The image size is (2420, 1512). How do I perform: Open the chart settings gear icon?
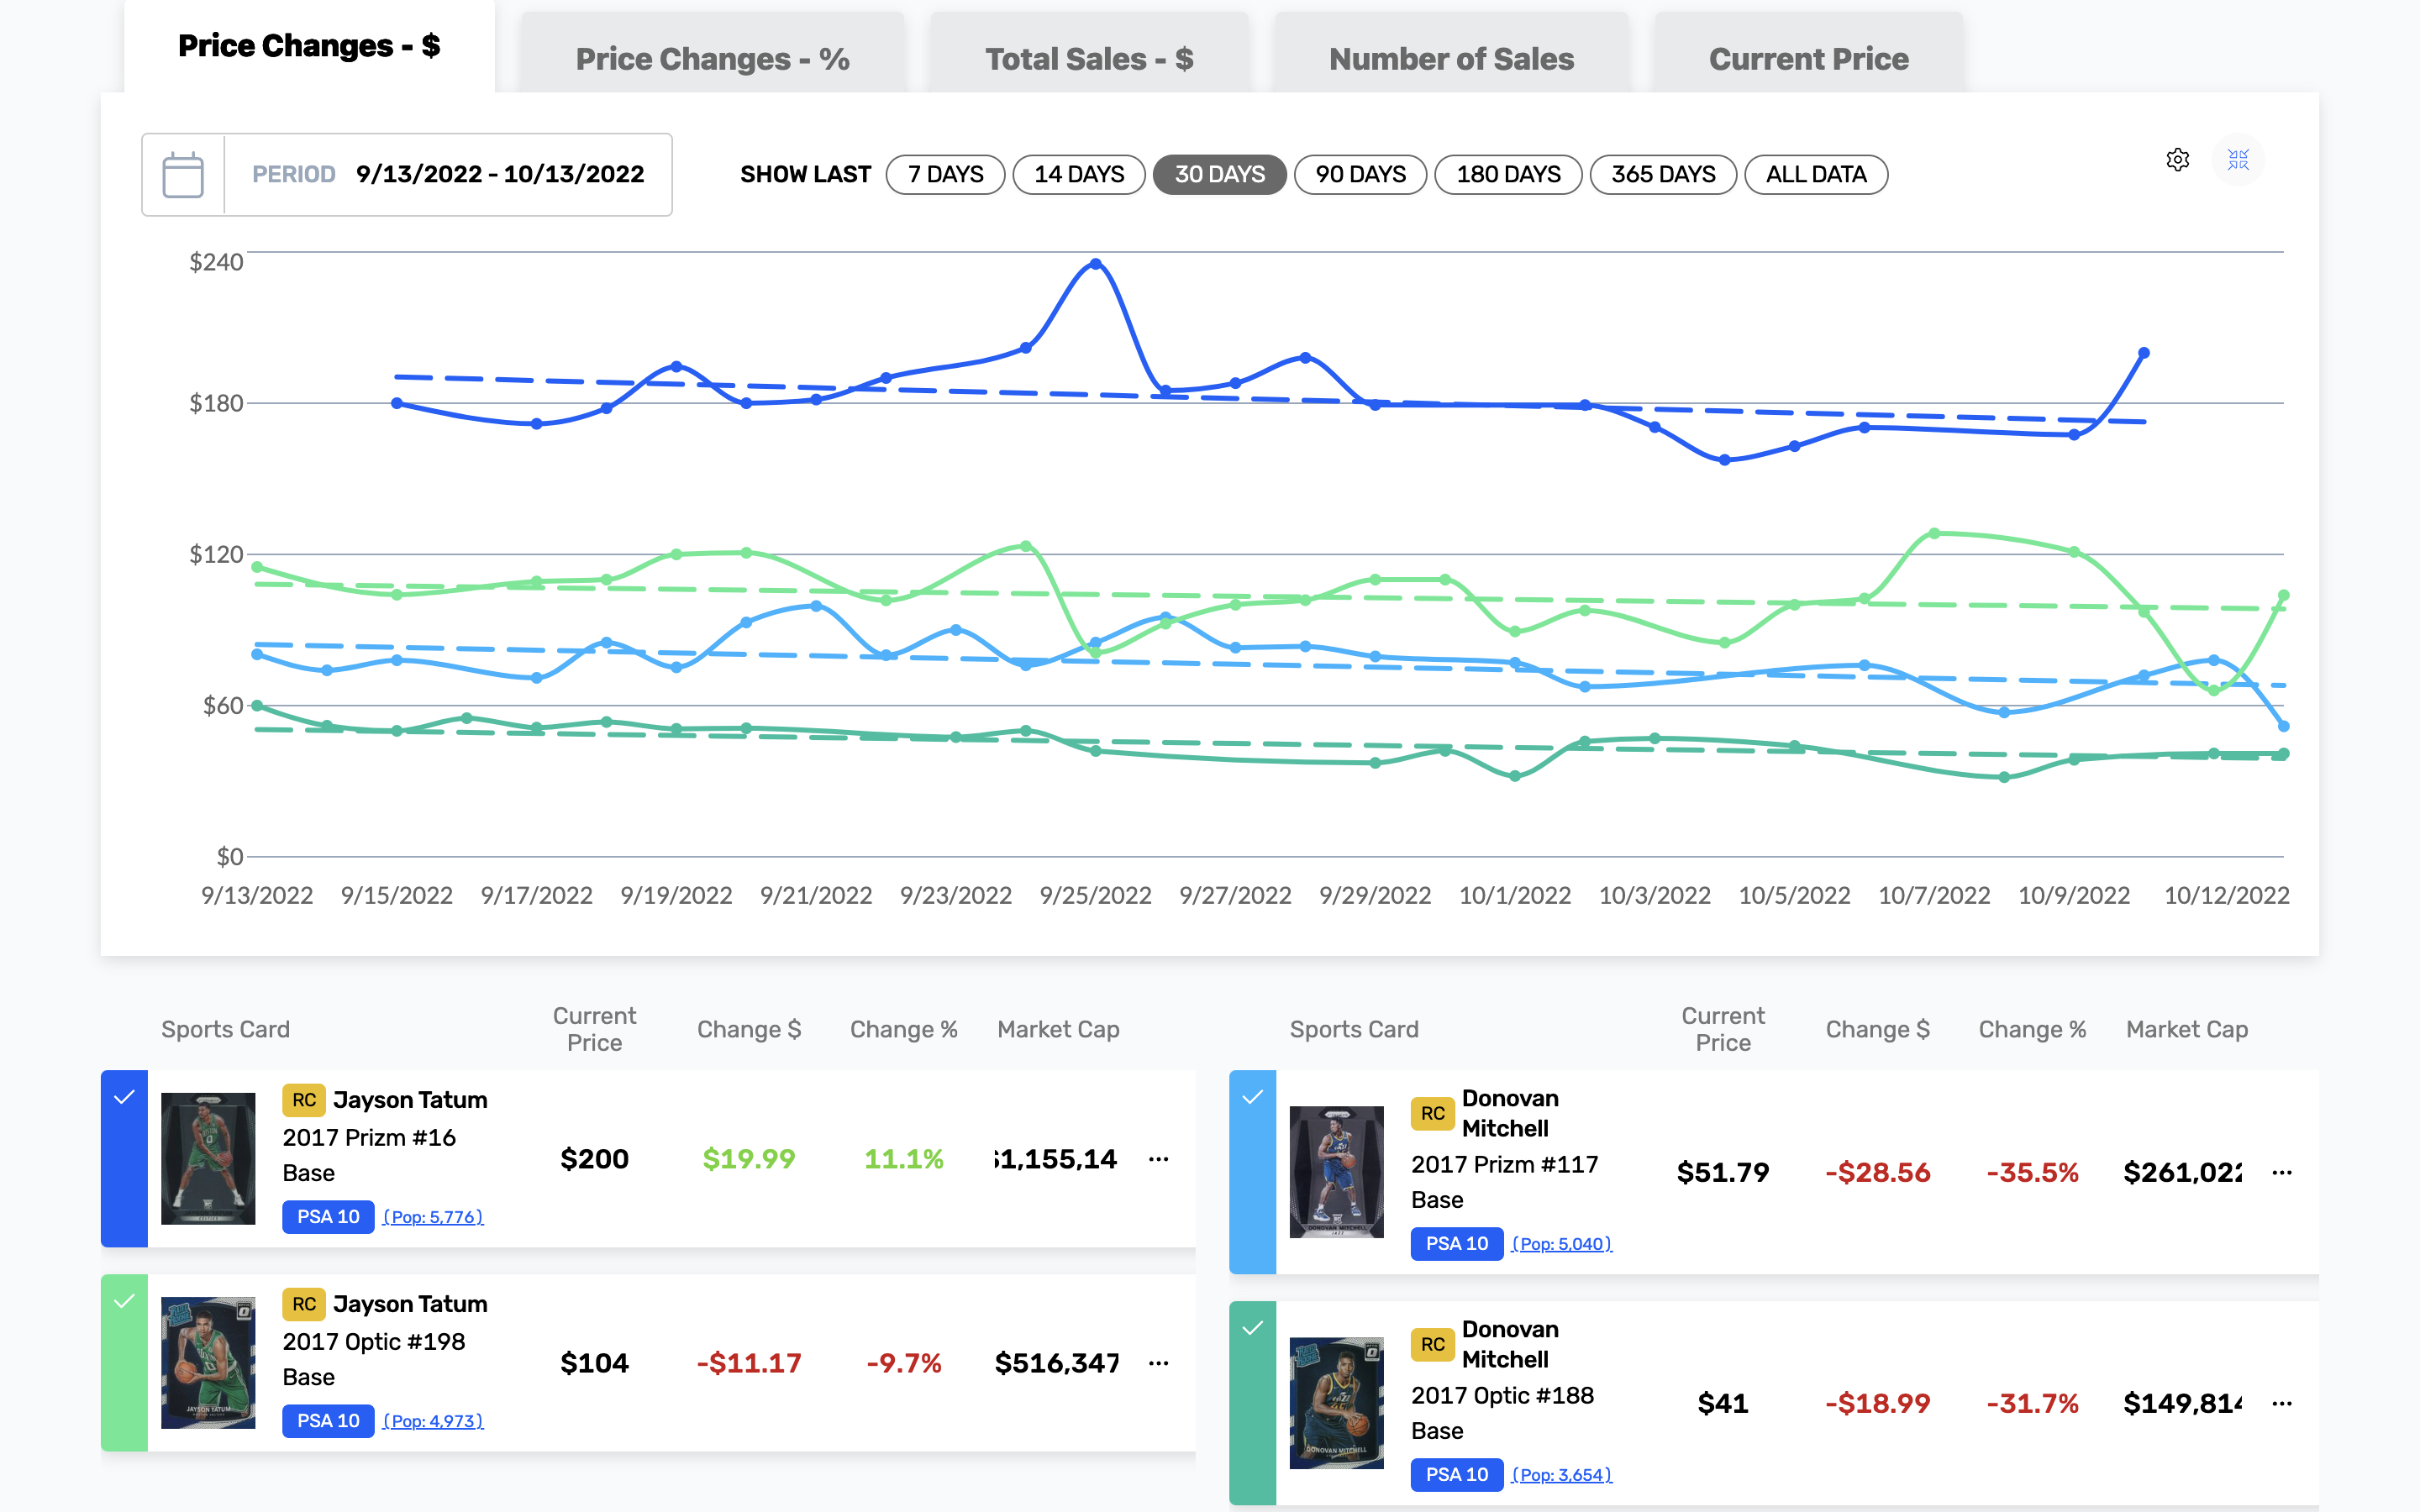(2177, 160)
